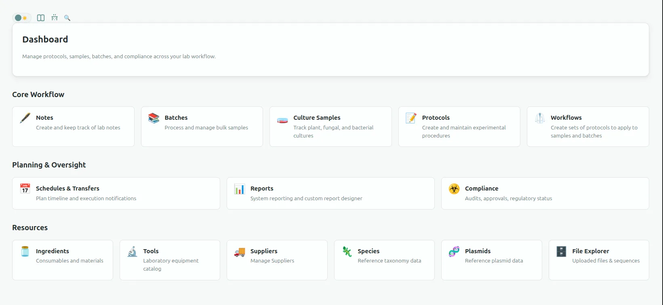Click the file cabinet icon for File Explorer
This screenshot has height=305, width=663.
562,252
